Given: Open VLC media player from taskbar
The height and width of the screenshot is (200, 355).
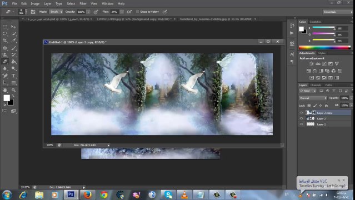Looking at the screenshot, I should click(184, 195).
